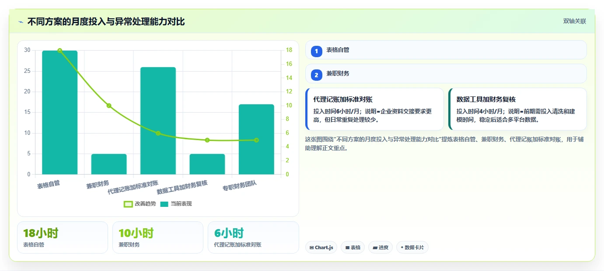604x271 pixels.
Task: Click the right axis value 18
Action: [289, 50]
